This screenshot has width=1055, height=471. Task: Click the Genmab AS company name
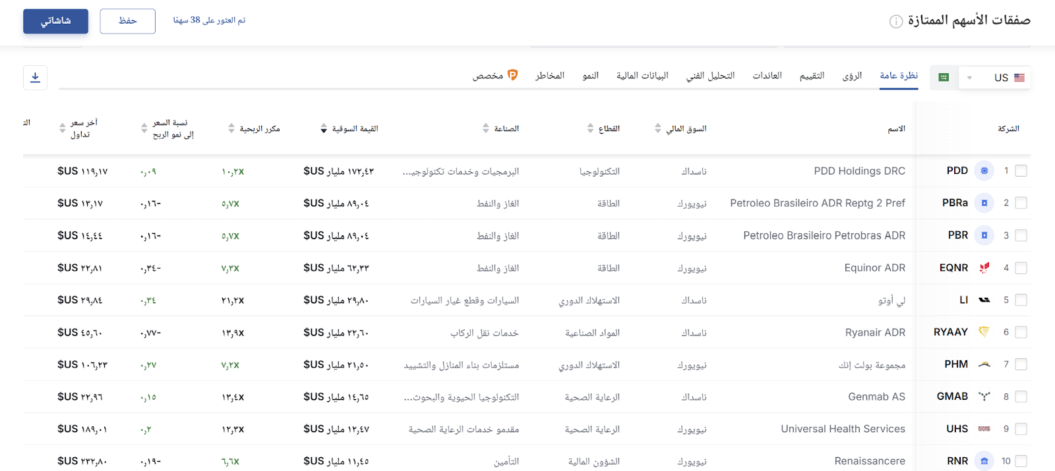tap(876, 397)
